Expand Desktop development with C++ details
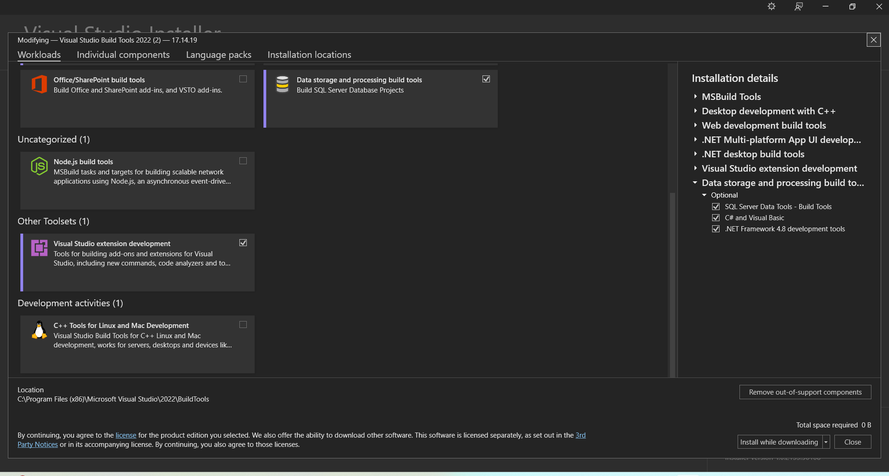This screenshot has width=889, height=476. 695,111
